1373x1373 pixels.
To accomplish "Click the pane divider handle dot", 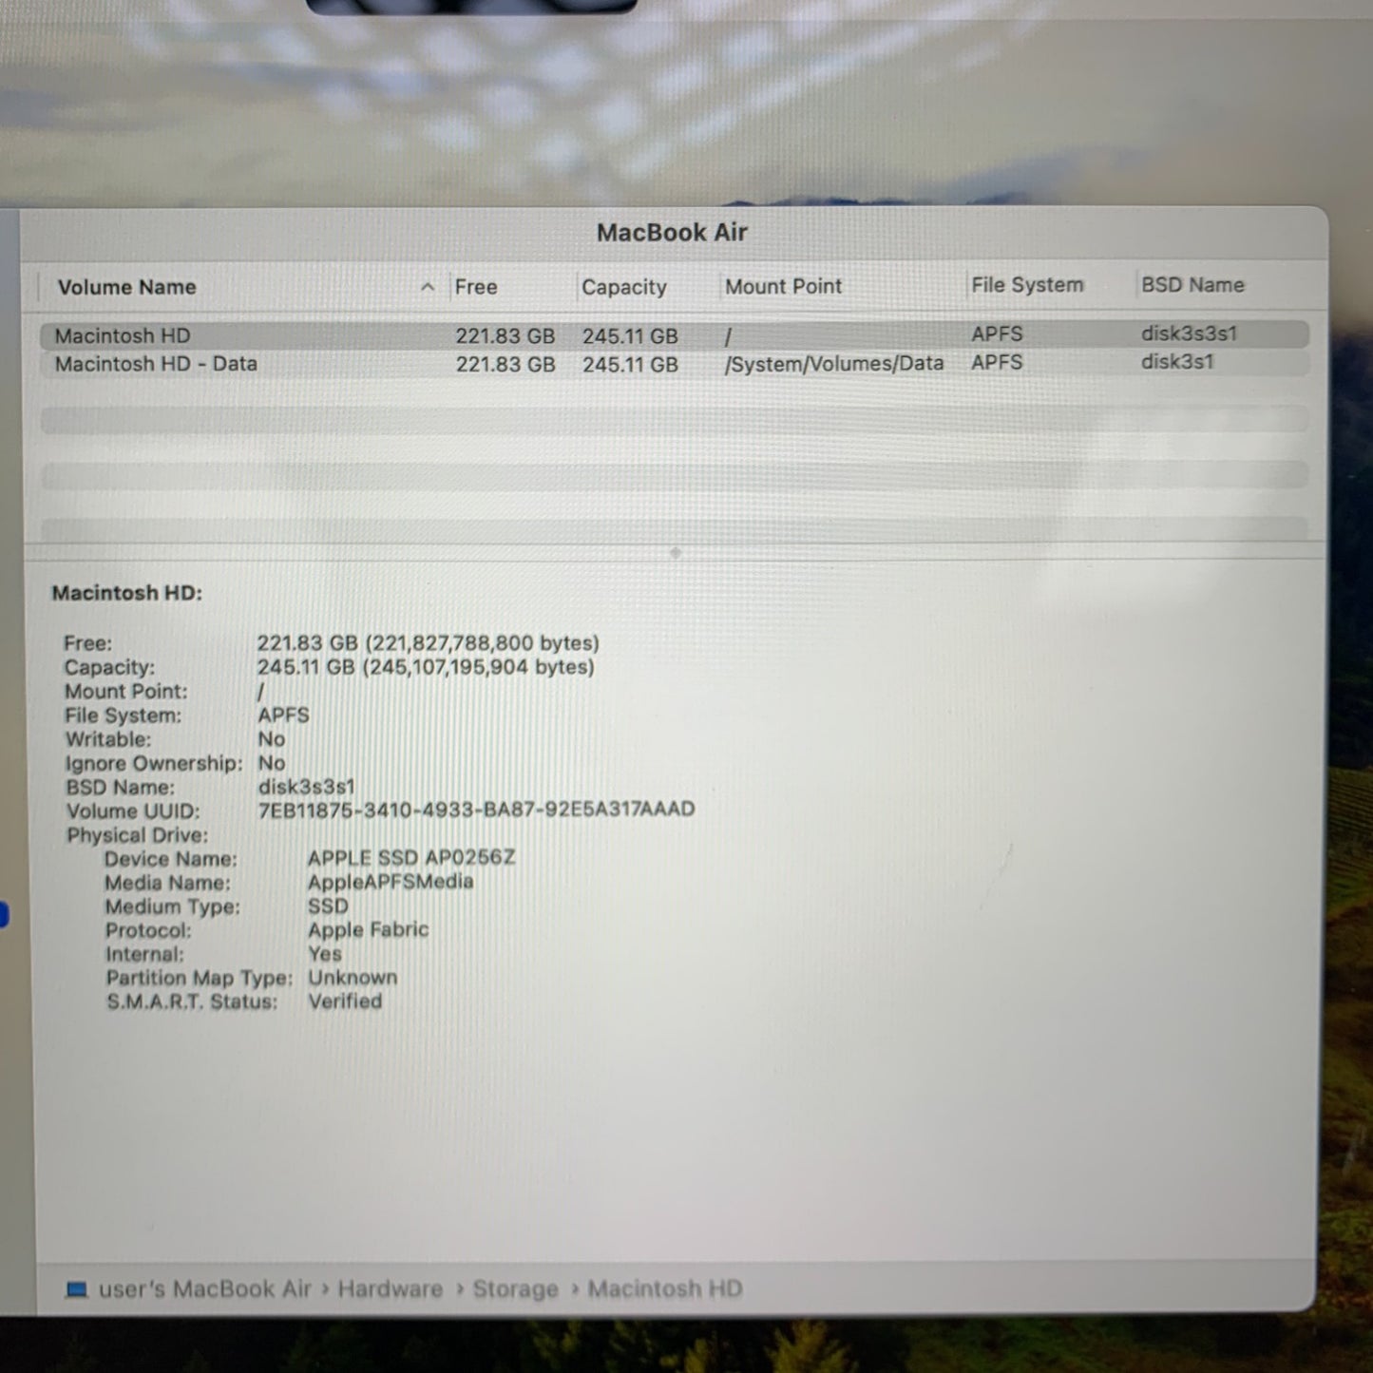I will click(676, 552).
